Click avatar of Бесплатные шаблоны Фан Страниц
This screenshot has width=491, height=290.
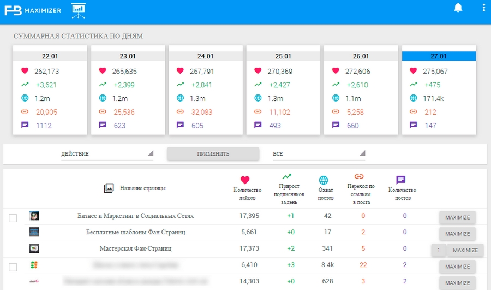tap(34, 232)
